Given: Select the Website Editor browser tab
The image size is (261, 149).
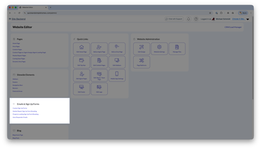Looking at the screenshot, I should tap(33, 8).
